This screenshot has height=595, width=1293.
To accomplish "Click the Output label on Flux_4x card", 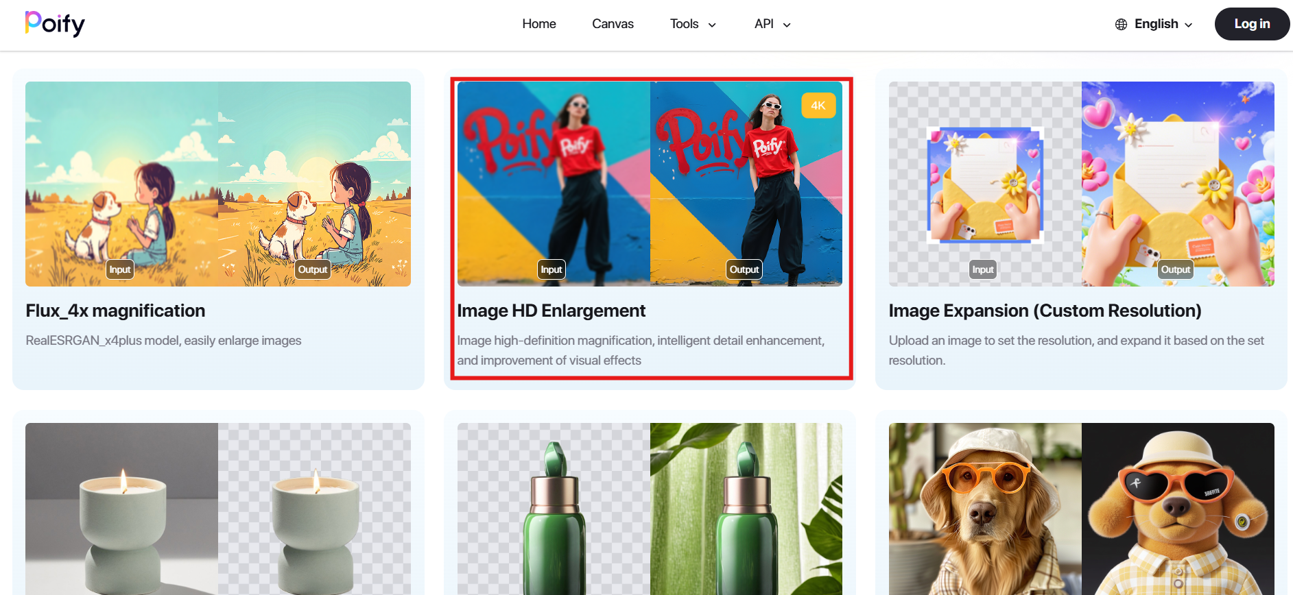I will 313,269.
